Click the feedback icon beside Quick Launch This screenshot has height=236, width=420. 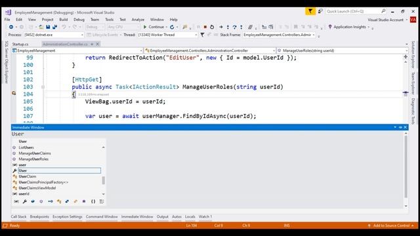(320, 11)
